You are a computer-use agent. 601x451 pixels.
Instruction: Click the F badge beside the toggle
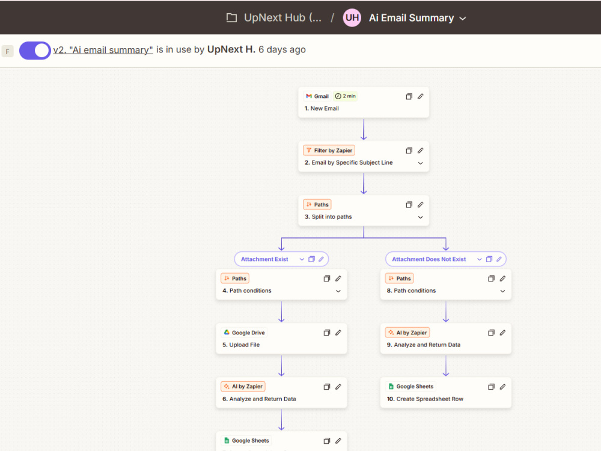pos(8,51)
